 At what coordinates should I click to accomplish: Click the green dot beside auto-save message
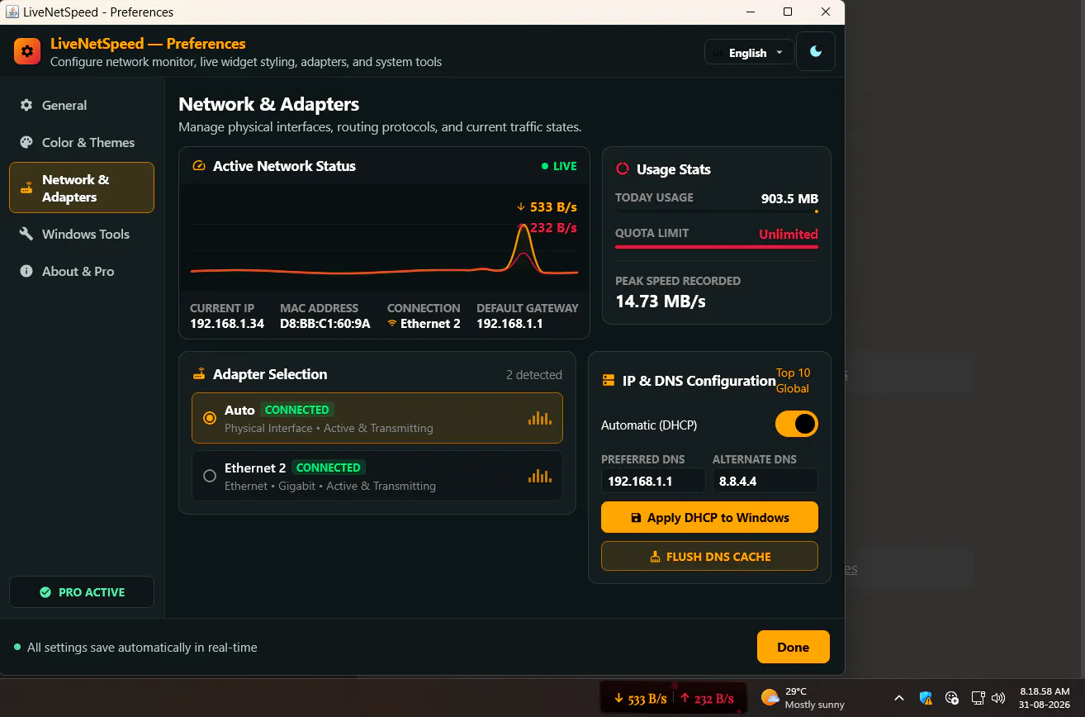[17, 647]
